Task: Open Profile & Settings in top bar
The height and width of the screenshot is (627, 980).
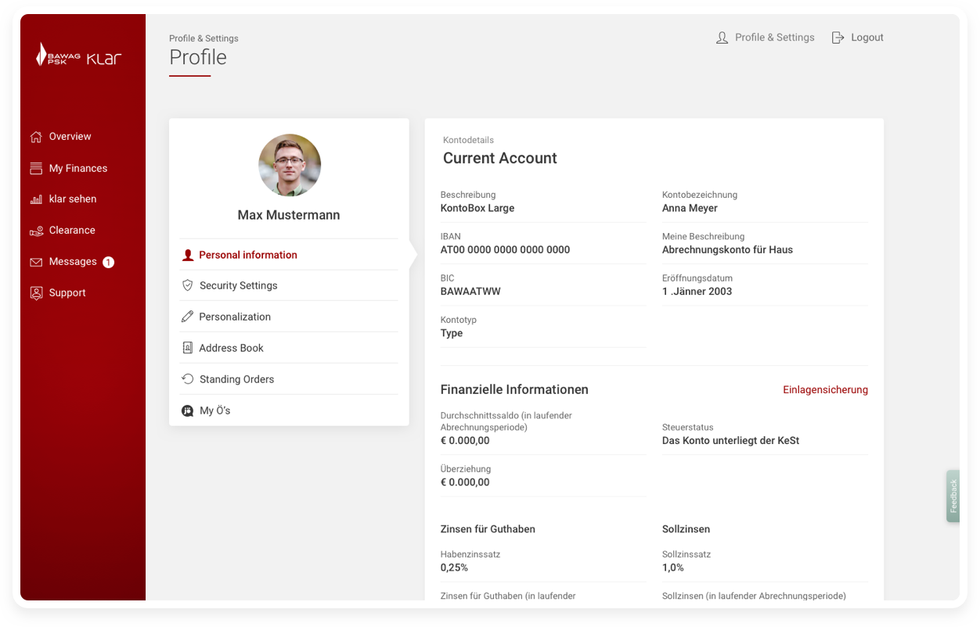Action: click(x=773, y=38)
